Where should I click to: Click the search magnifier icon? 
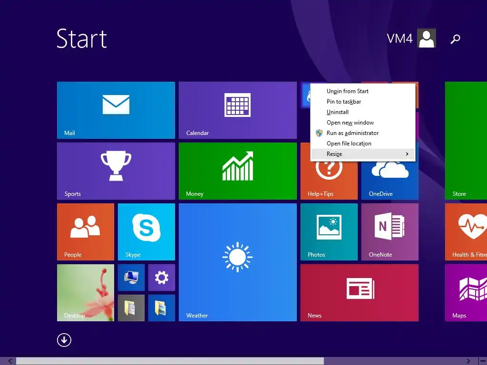pyautogui.click(x=455, y=39)
